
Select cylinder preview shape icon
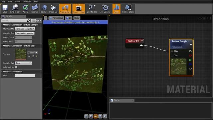86,116
